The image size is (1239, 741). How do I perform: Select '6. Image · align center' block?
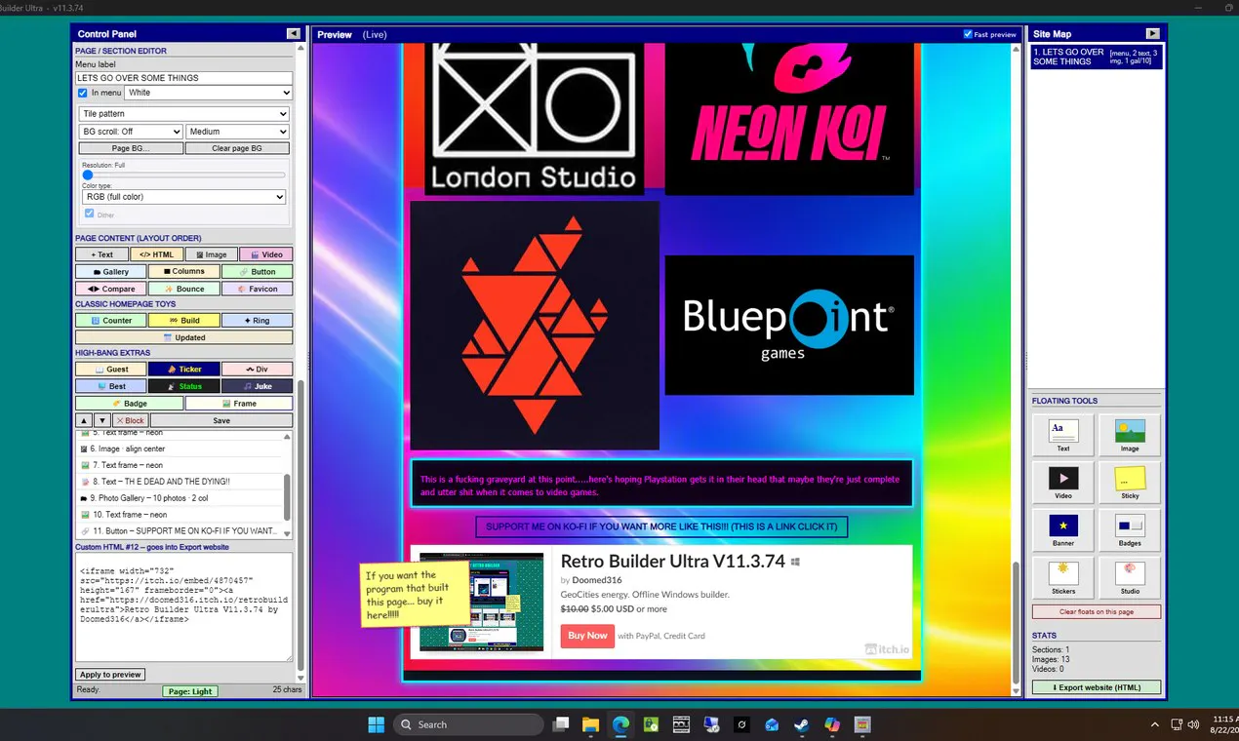pyautogui.click(x=181, y=448)
